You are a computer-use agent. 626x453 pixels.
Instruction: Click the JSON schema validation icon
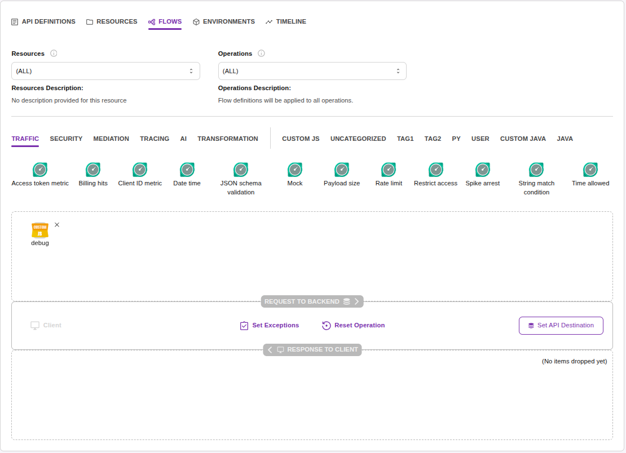(x=241, y=170)
